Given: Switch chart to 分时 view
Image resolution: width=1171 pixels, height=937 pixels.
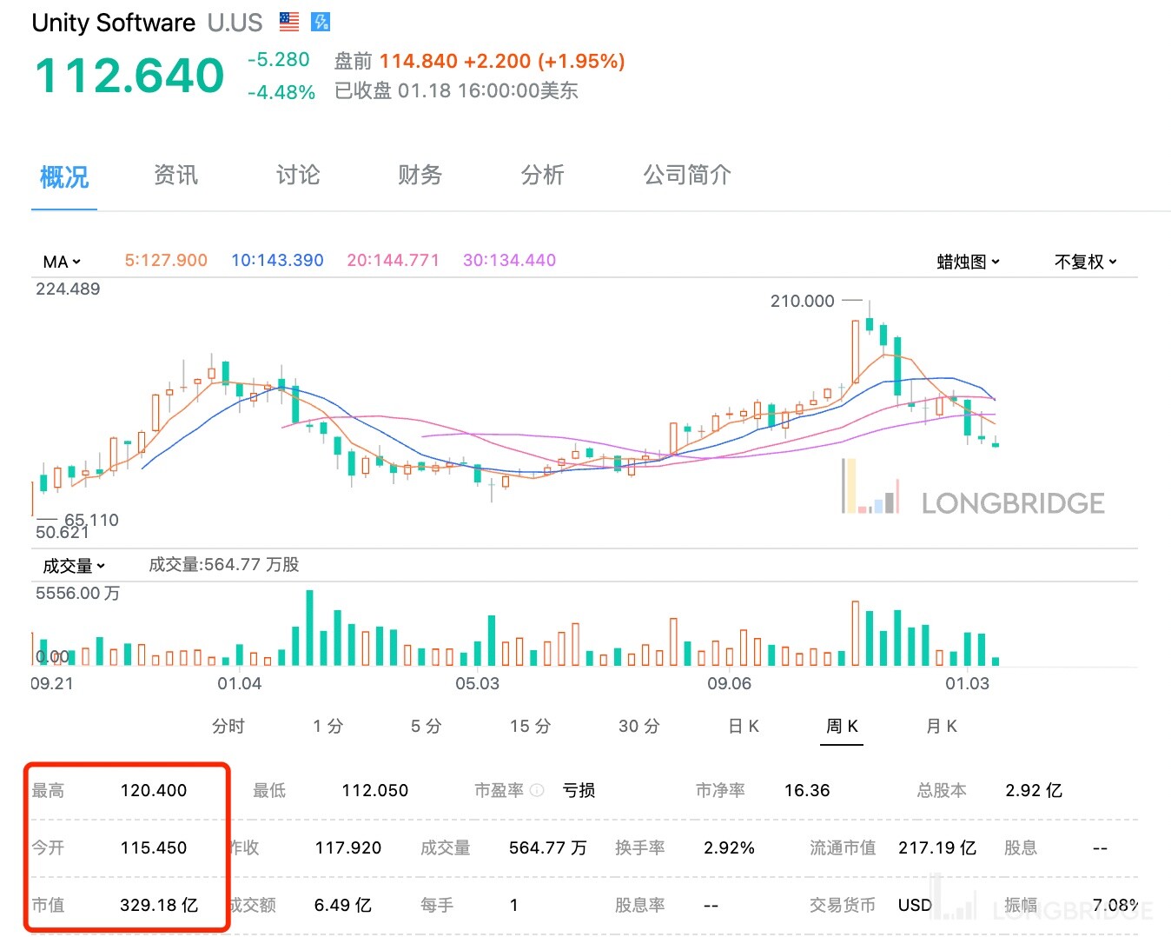Looking at the screenshot, I should tap(228, 726).
